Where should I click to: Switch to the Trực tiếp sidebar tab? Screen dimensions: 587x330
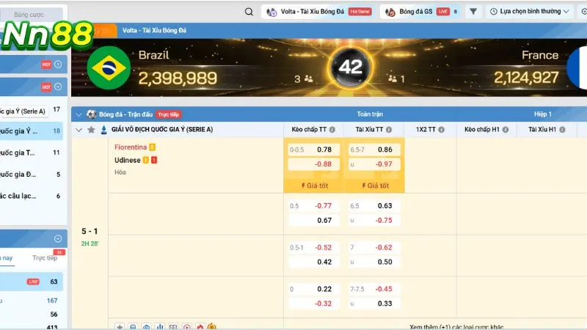45,258
